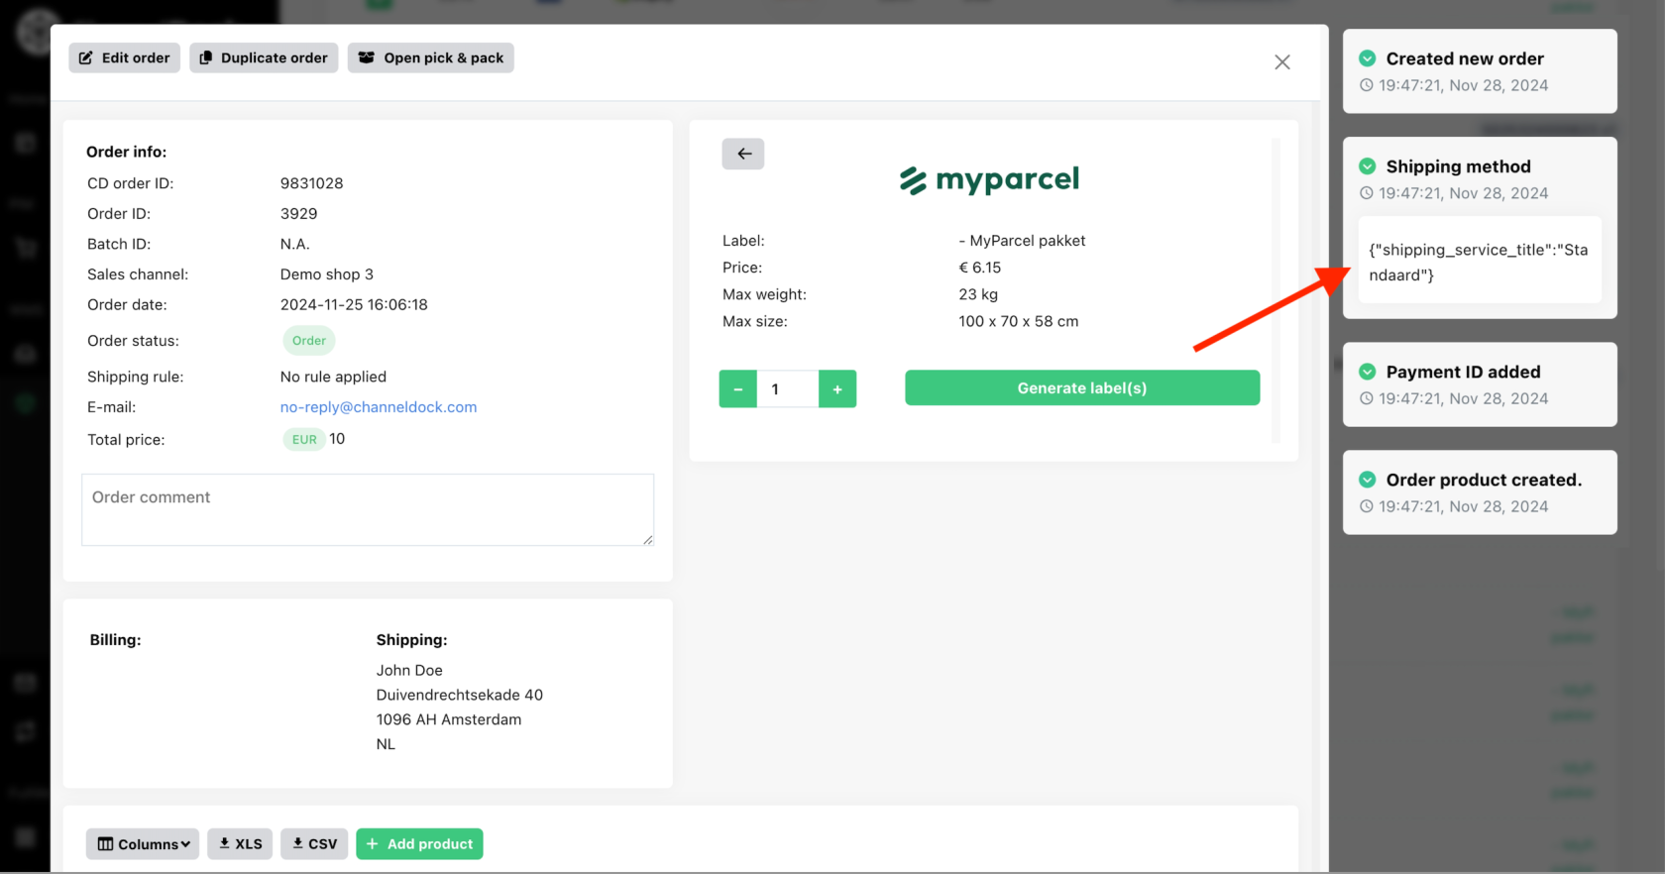Click the resize handle of Order comment box
This screenshot has width=1665, height=874.
pos(648,539)
